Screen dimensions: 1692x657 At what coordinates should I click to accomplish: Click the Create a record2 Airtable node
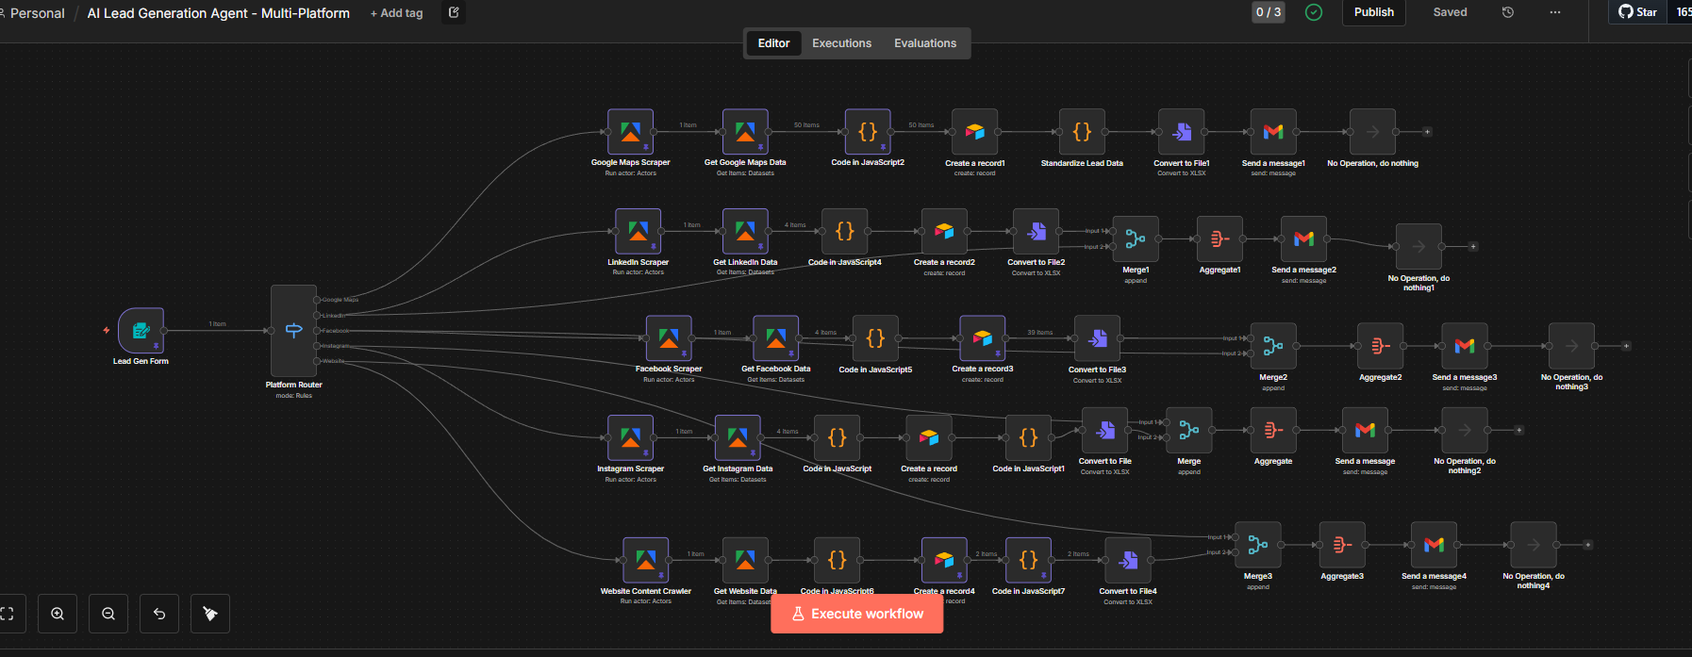pos(944,232)
